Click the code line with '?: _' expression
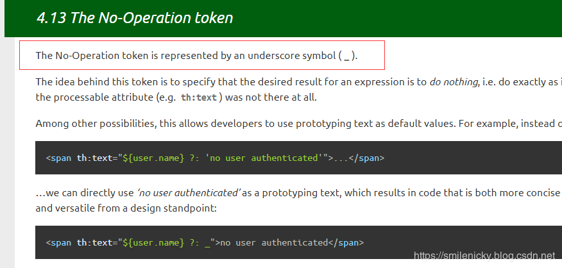The width and height of the screenshot is (562, 268). coord(205,242)
